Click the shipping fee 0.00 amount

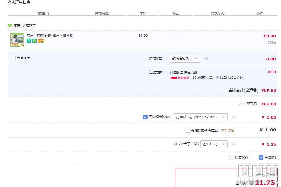pos(272,72)
